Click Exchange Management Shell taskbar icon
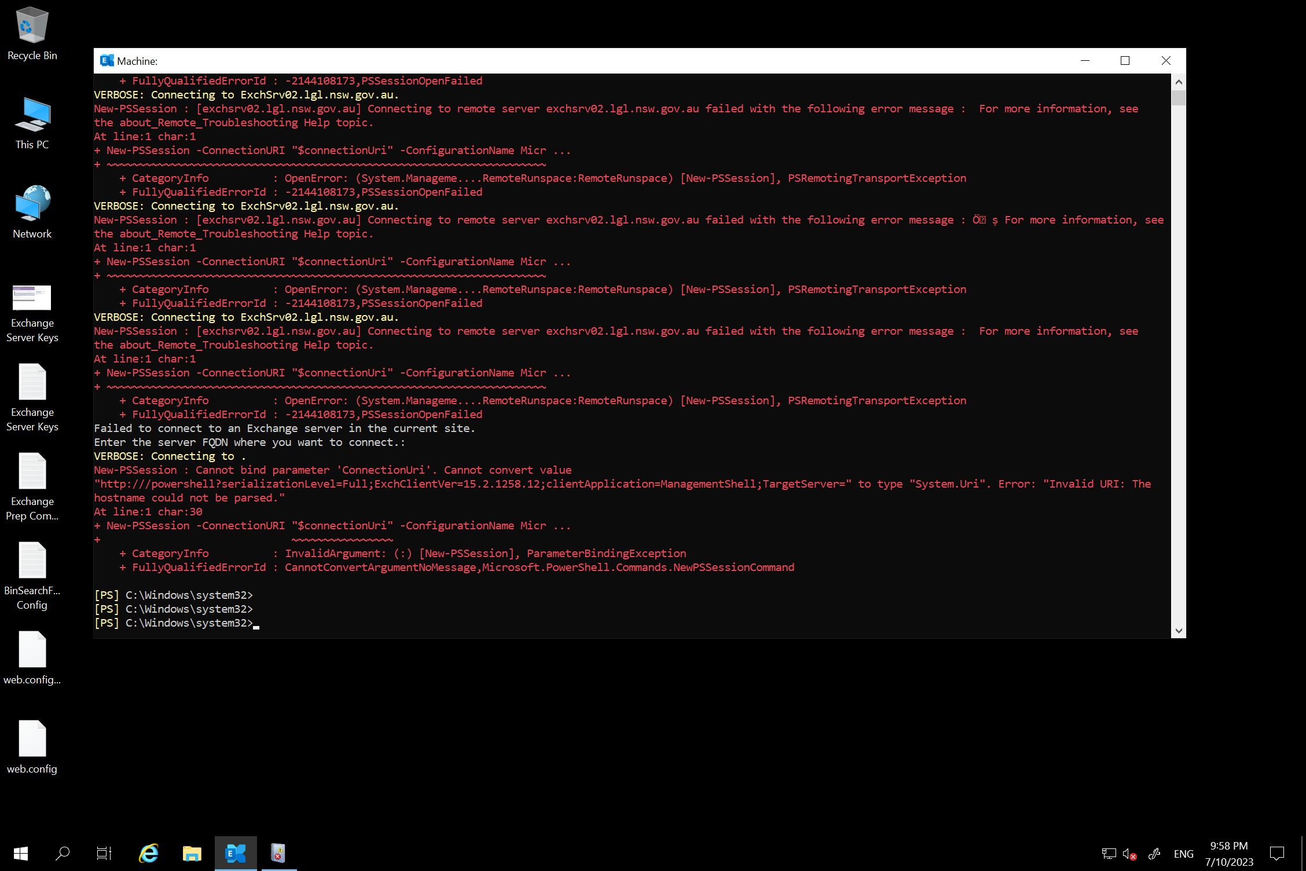The image size is (1306, 871). 236,853
